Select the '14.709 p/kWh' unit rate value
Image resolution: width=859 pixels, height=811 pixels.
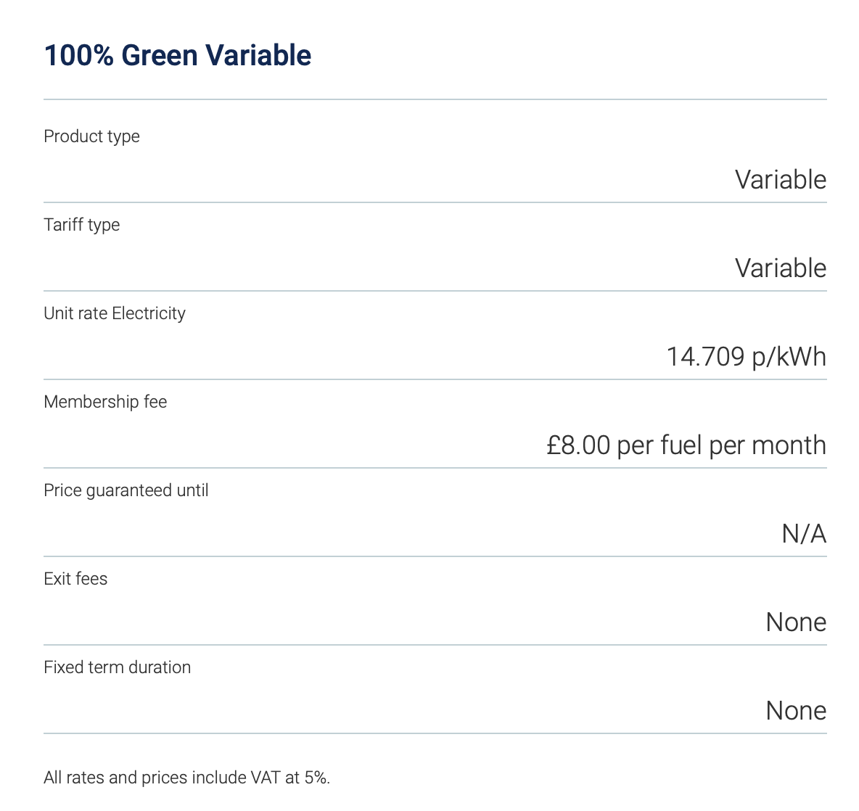(x=746, y=357)
